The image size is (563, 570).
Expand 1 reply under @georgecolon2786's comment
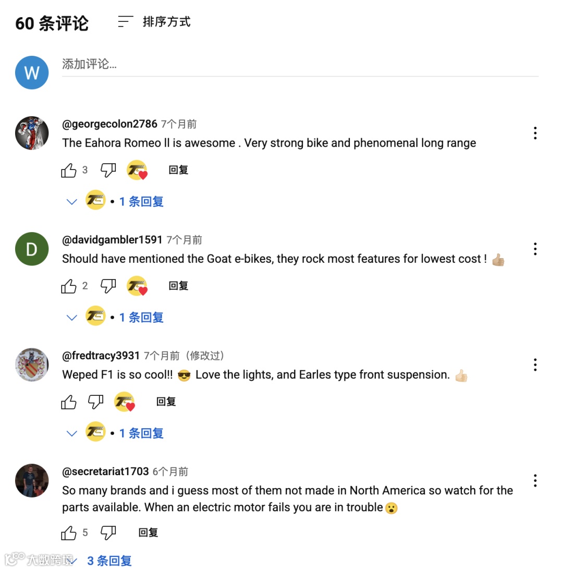115,201
